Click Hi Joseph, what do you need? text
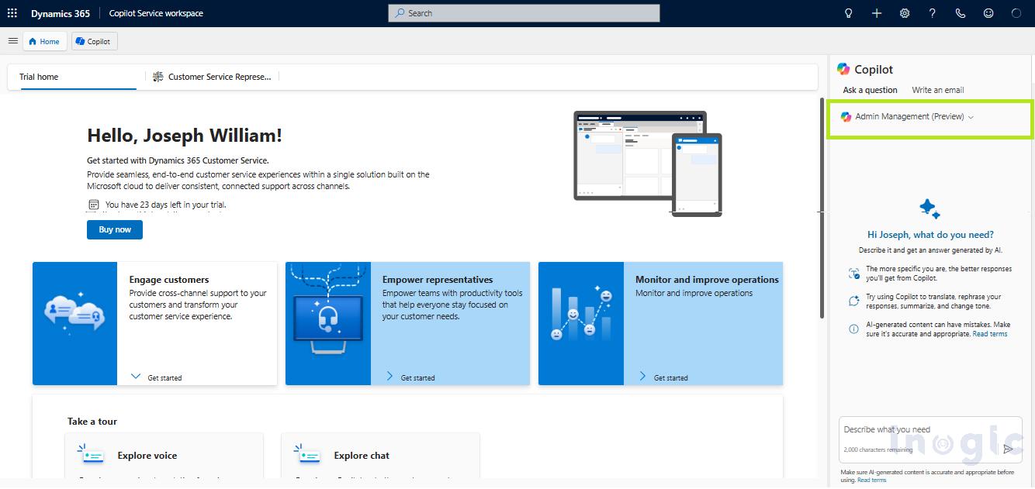Screen dimensions: 1035x489 [x=930, y=234]
